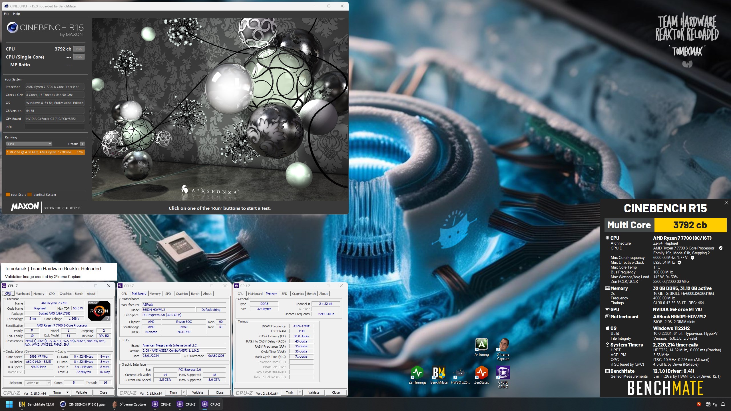Open the Socket #1 selection dropdown
This screenshot has width=731, height=411.
pyautogui.click(x=37, y=383)
